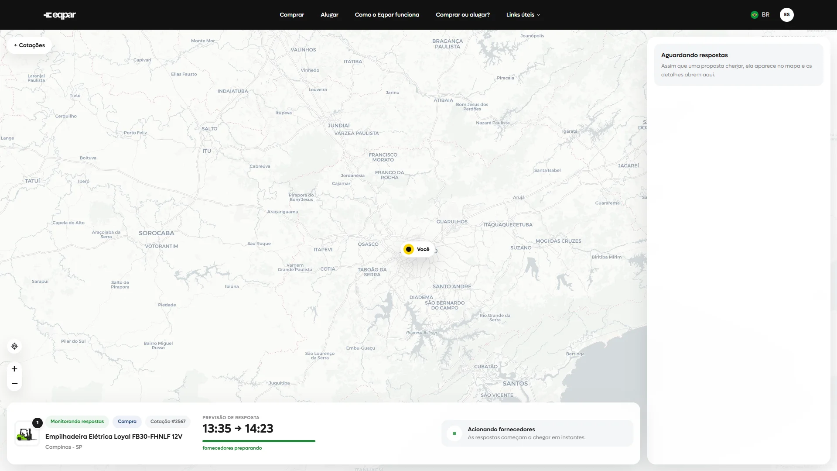The width and height of the screenshot is (837, 471).
Task: Click the Aguardando respostas panel card
Action: tap(738, 65)
